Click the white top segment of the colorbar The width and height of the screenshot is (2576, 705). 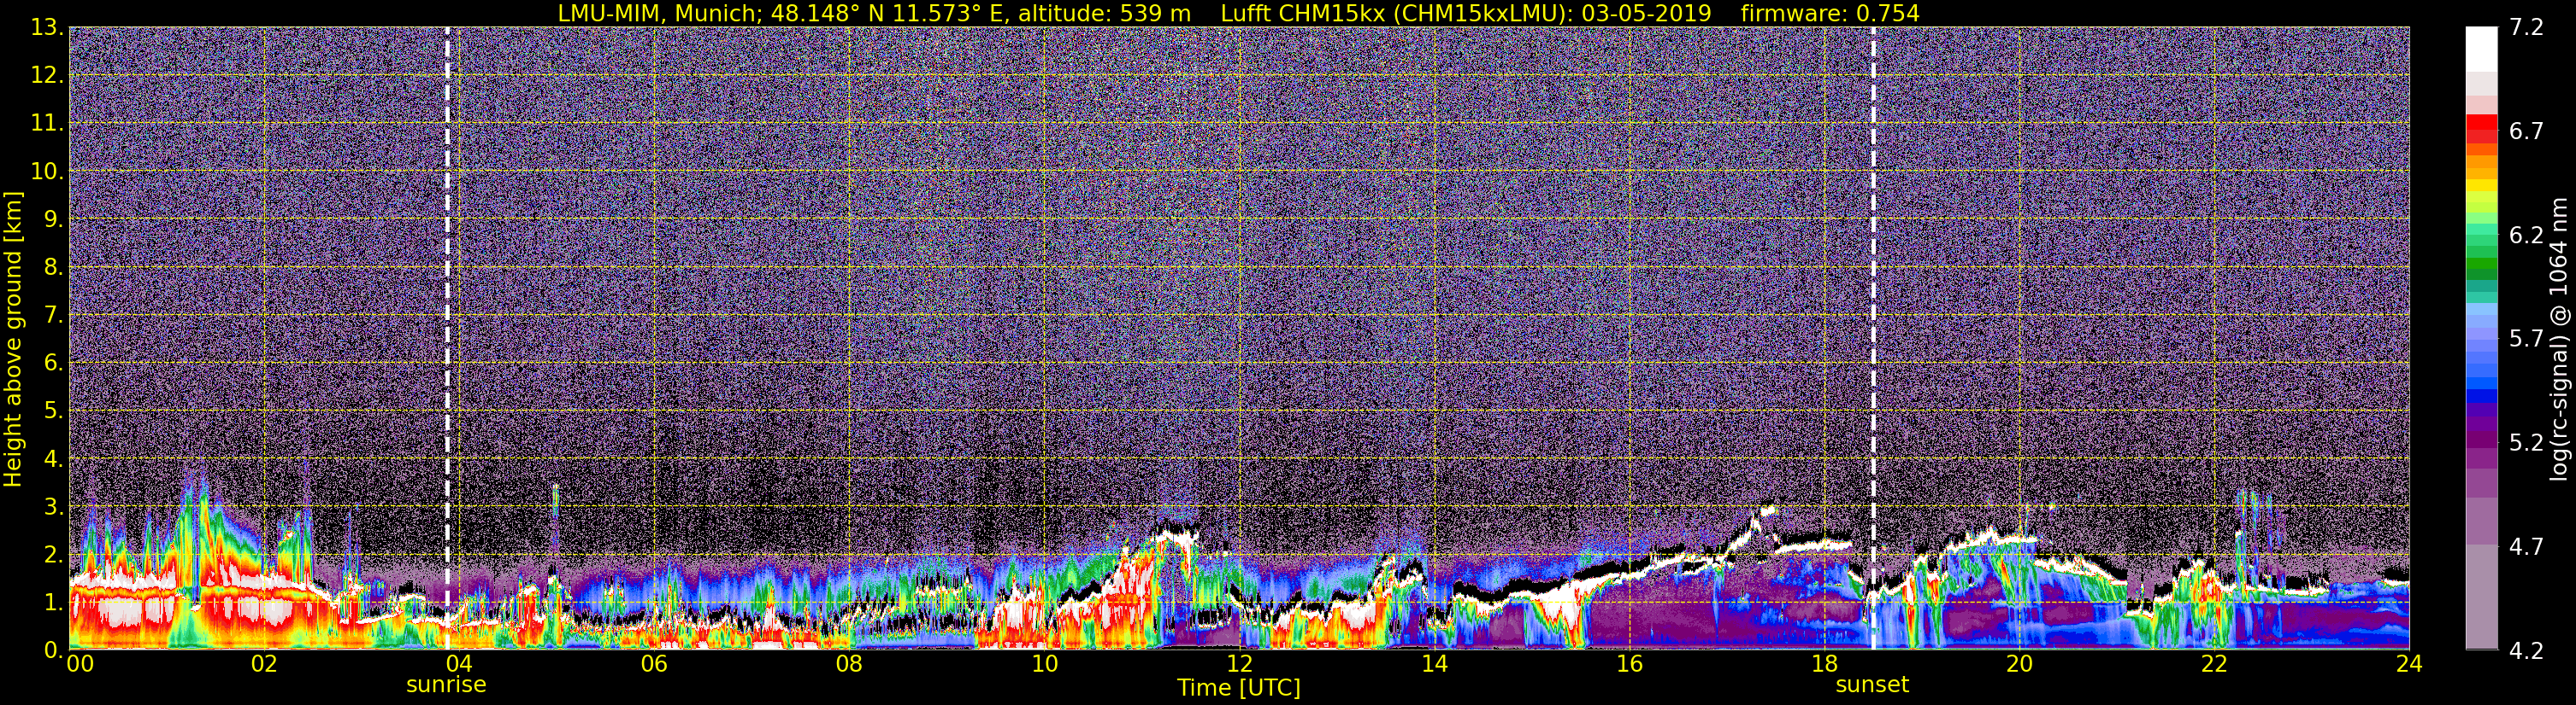[x=2481, y=49]
